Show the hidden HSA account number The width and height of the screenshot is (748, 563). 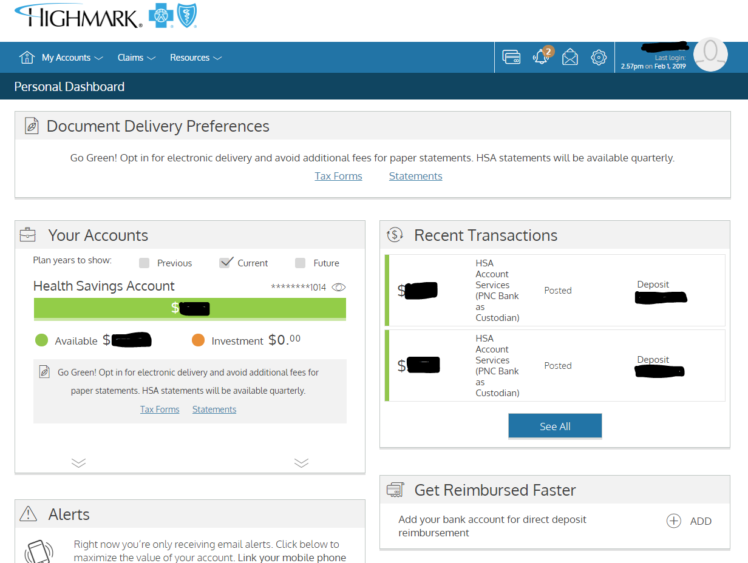pos(339,288)
